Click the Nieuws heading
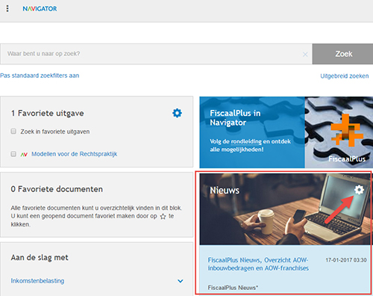 pos(225,191)
